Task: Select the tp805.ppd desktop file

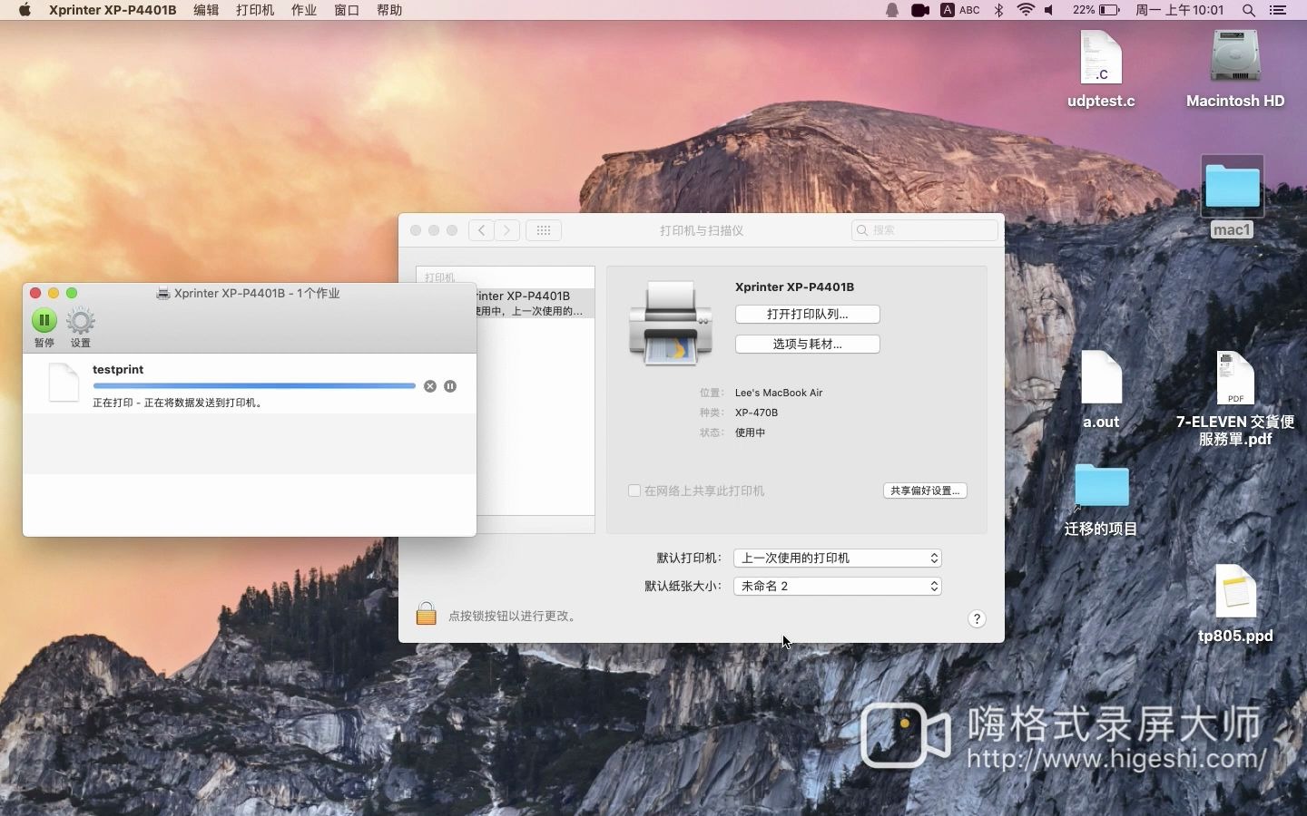Action: (1235, 603)
